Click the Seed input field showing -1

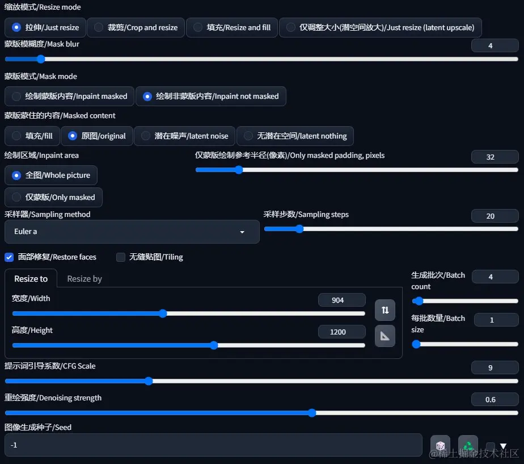coord(214,445)
